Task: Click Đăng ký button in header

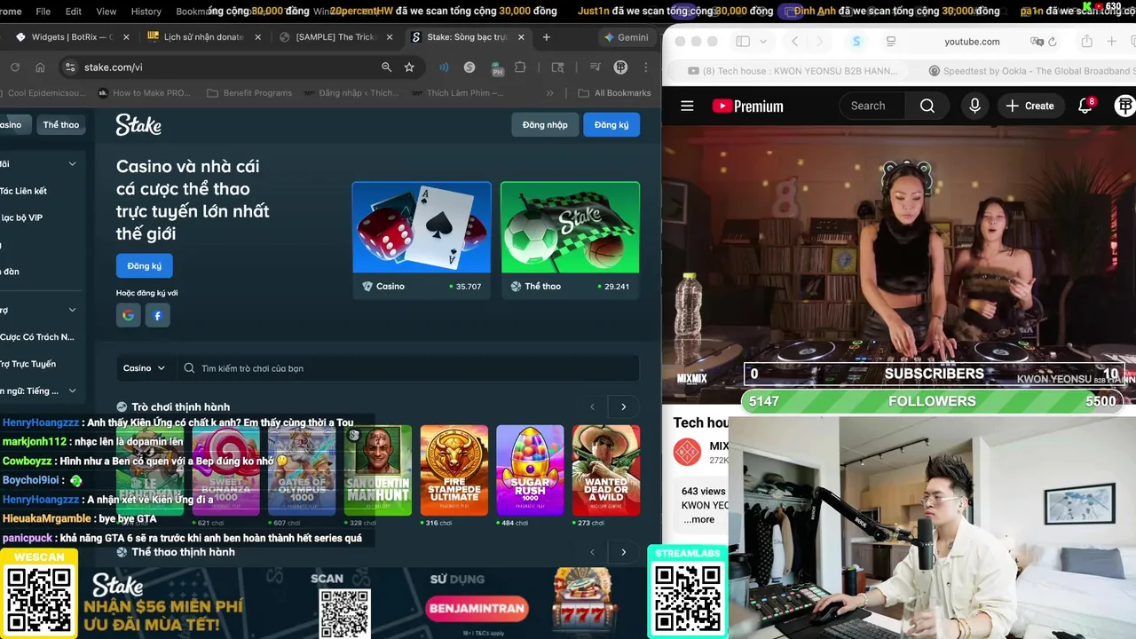Action: (x=611, y=125)
